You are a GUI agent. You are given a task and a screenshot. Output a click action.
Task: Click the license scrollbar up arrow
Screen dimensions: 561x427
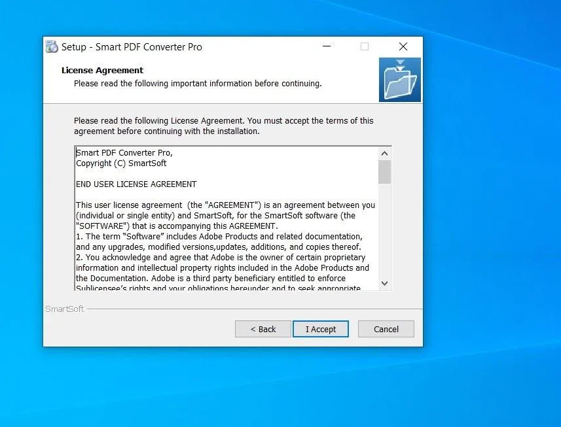(x=384, y=153)
